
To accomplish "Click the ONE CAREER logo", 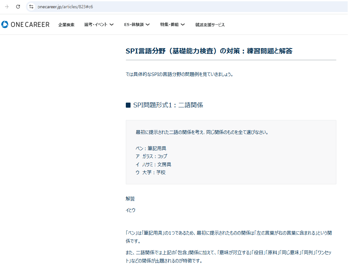I will (25, 24).
